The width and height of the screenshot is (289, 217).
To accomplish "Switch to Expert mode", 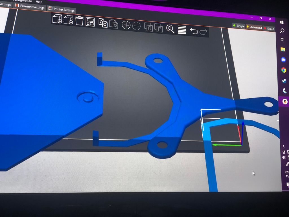I will point(269,29).
